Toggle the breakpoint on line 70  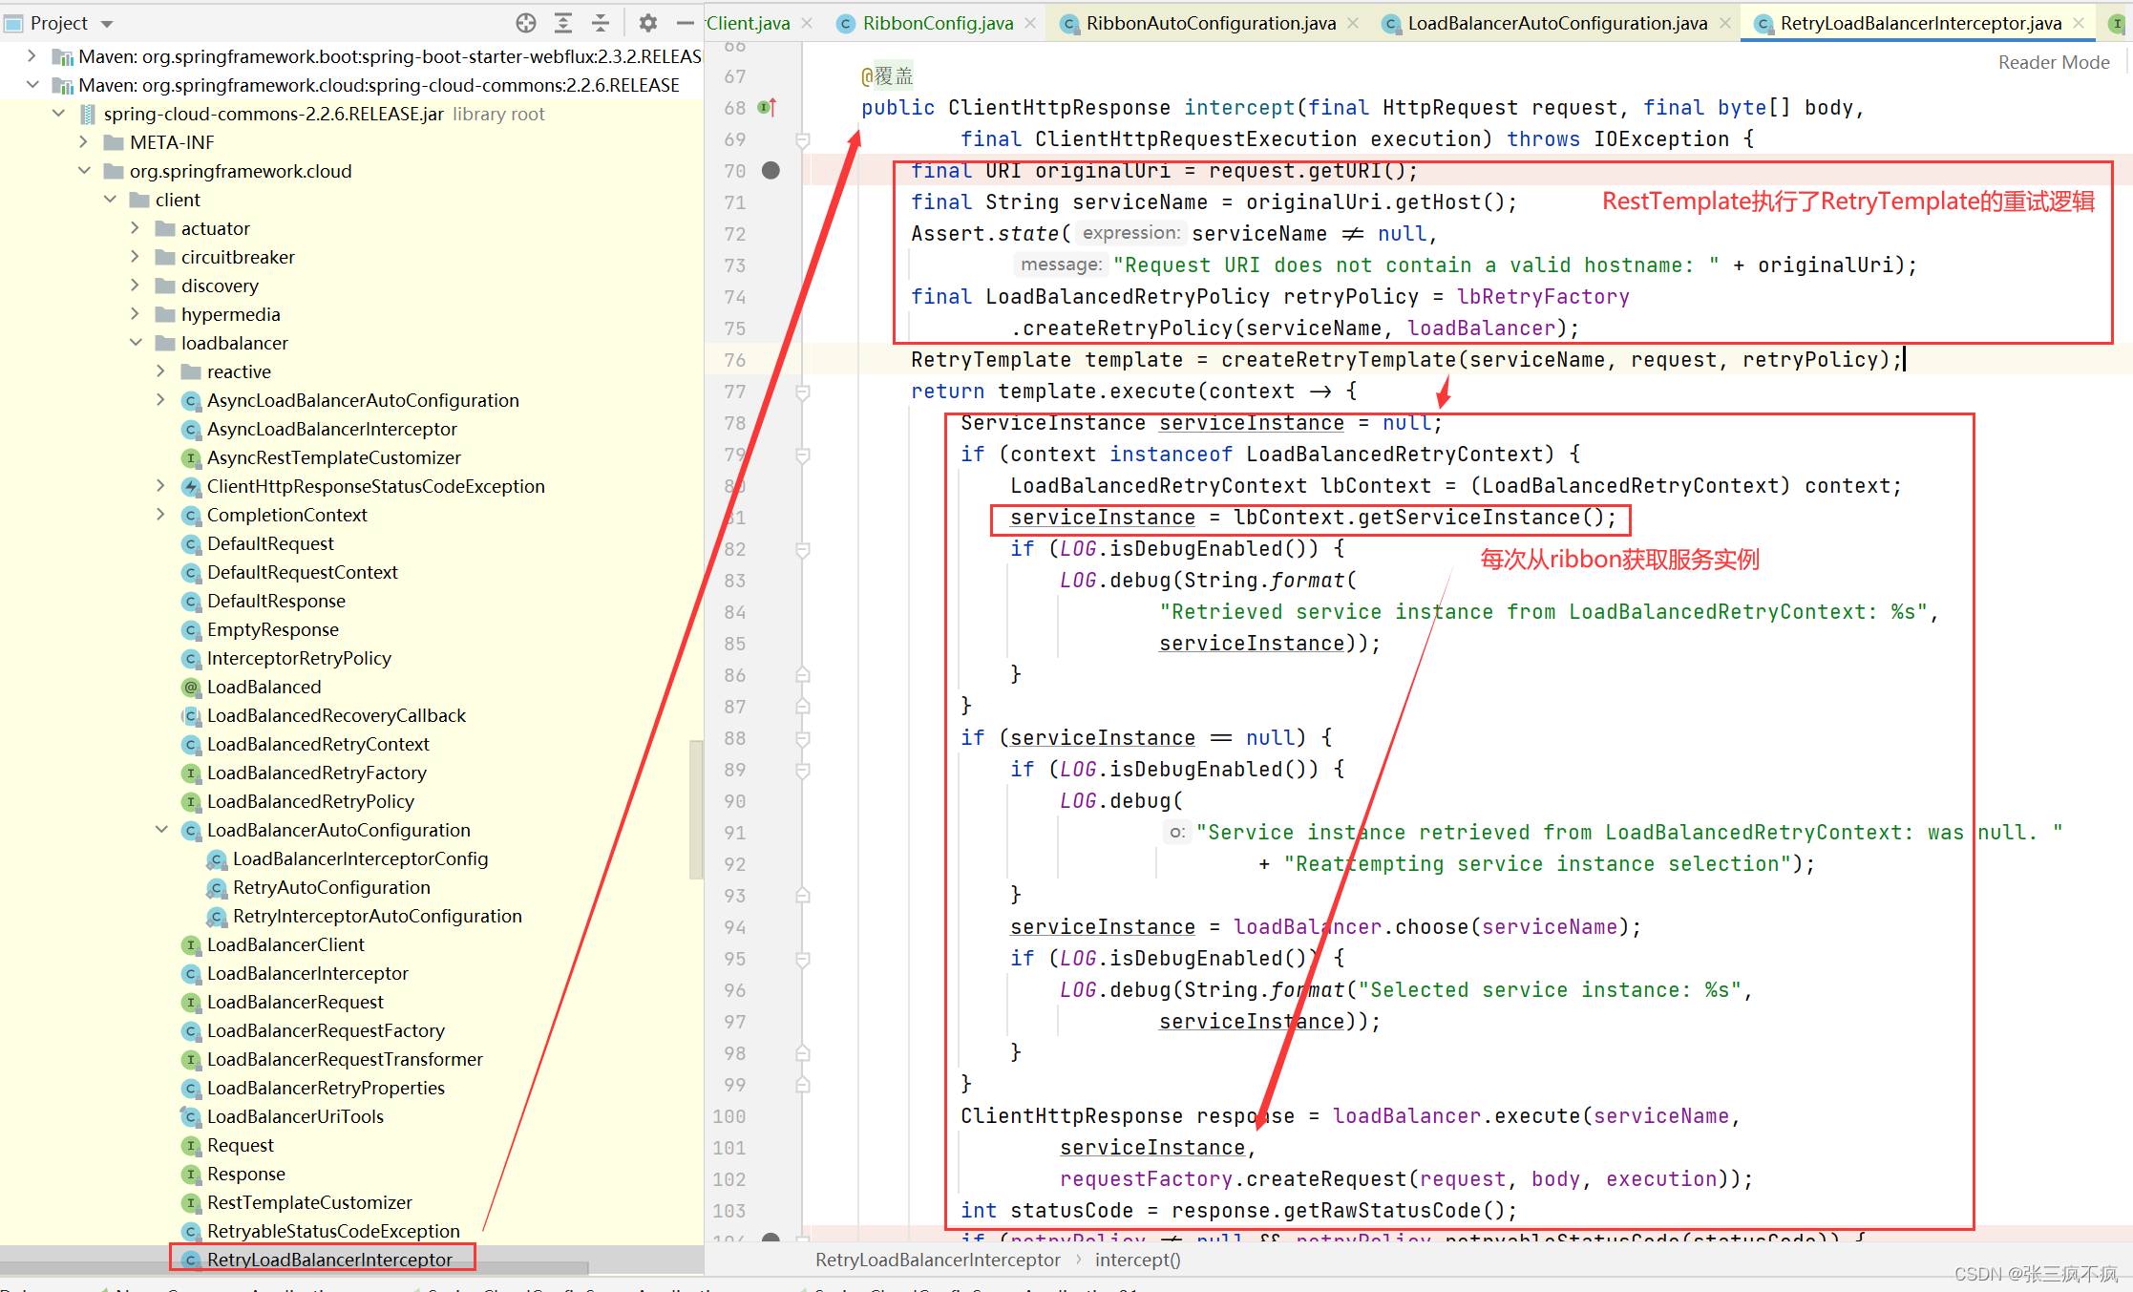(x=771, y=171)
